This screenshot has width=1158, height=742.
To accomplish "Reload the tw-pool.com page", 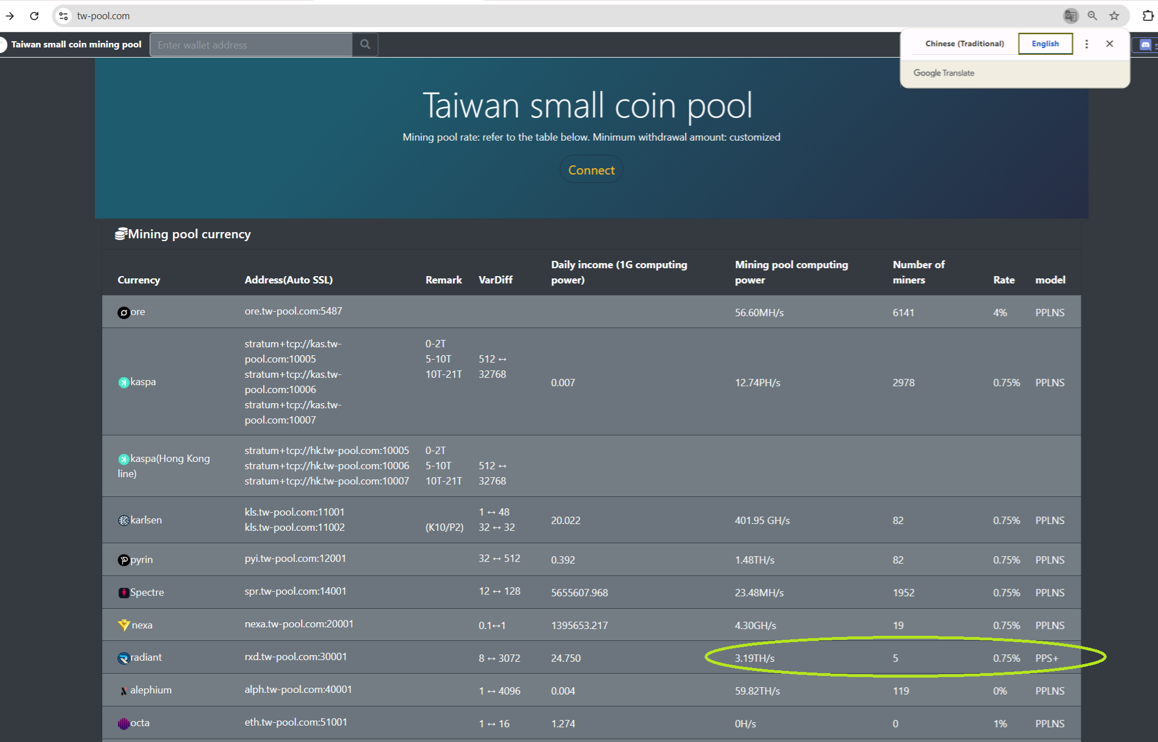I will 34,16.
